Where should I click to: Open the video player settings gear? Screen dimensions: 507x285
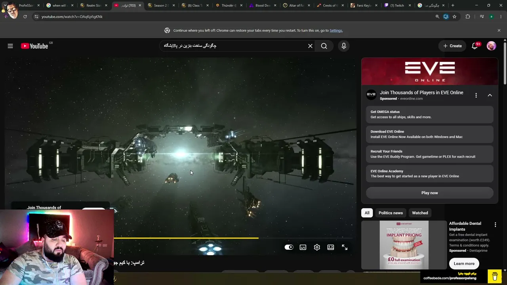click(x=317, y=247)
